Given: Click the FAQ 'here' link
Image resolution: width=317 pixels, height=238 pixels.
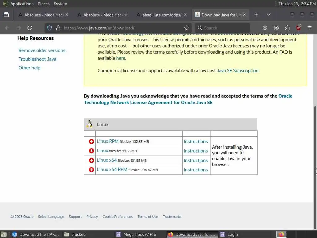Looking at the screenshot, I should 120,58.
